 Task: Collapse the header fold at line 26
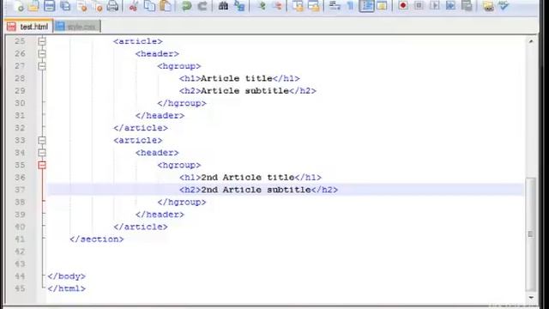42,53
